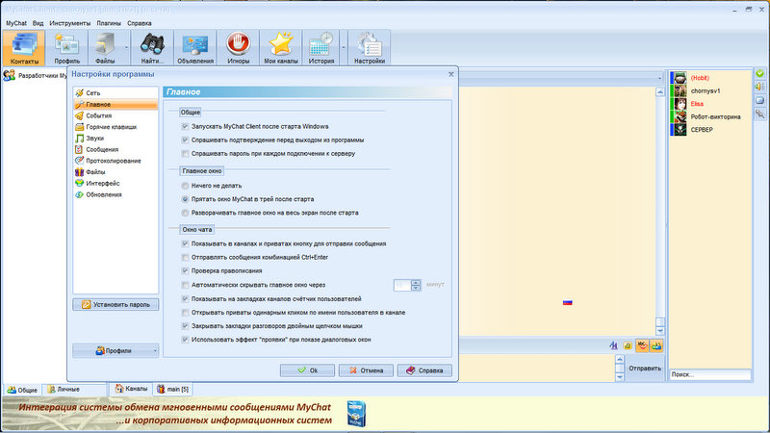Screen dimensions: 770x433
Task: Open the MyChat menu
Action: [16, 23]
